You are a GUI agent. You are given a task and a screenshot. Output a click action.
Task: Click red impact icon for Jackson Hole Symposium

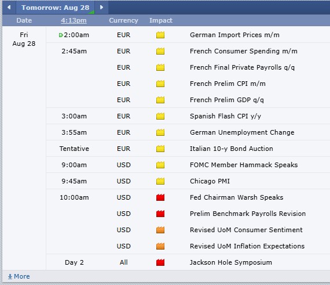tap(160, 262)
